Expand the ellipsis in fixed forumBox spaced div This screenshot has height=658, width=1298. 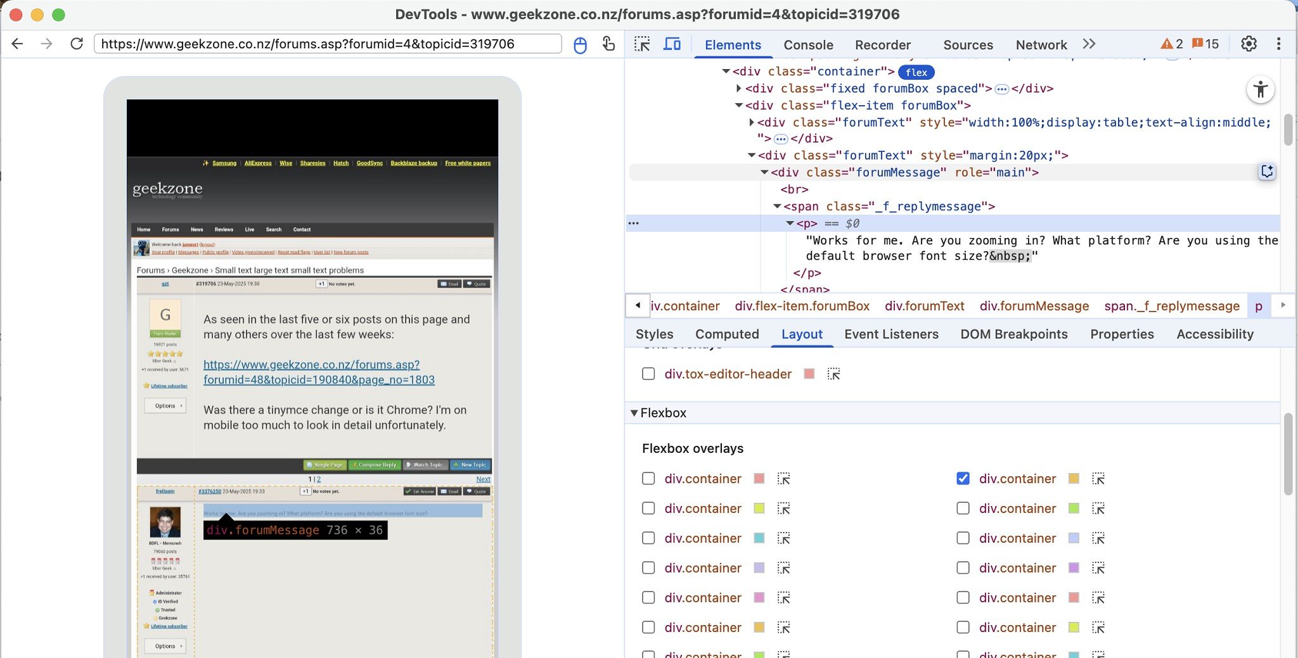pos(1001,89)
